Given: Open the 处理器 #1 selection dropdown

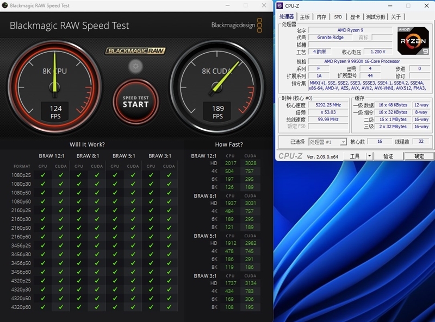Looking at the screenshot, I should point(327,142).
